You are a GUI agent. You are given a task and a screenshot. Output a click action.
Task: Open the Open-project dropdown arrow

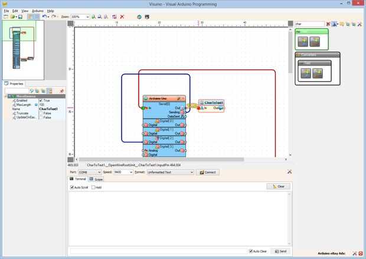pyautogui.click(x=17, y=16)
